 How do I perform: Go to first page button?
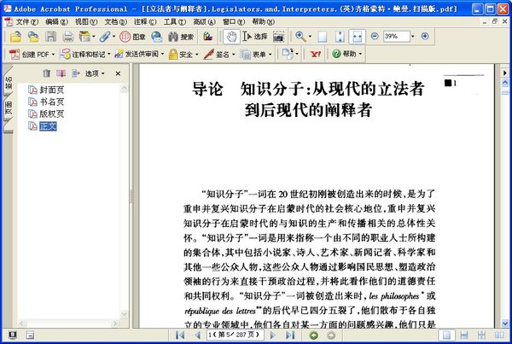point(180,335)
